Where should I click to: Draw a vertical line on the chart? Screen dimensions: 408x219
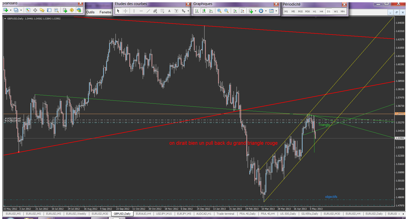134,11
